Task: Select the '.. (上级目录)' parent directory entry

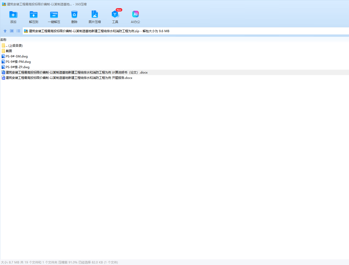Action: coord(14,46)
